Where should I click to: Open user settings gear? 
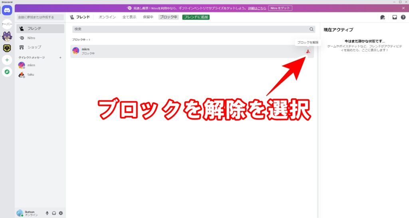pos(61,213)
